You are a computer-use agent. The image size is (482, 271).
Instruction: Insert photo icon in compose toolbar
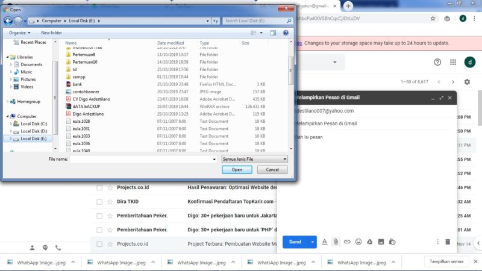point(381,242)
